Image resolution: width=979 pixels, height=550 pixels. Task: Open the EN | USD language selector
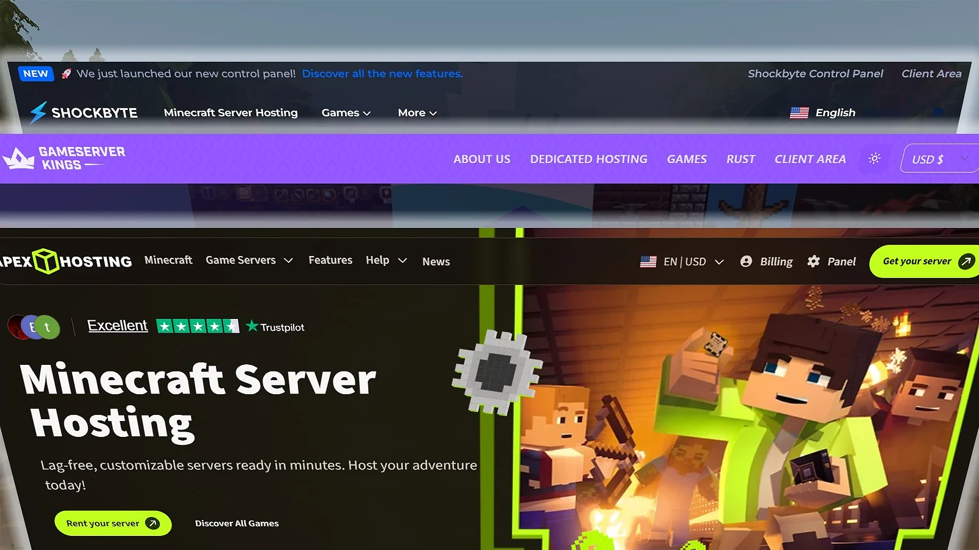coord(682,262)
